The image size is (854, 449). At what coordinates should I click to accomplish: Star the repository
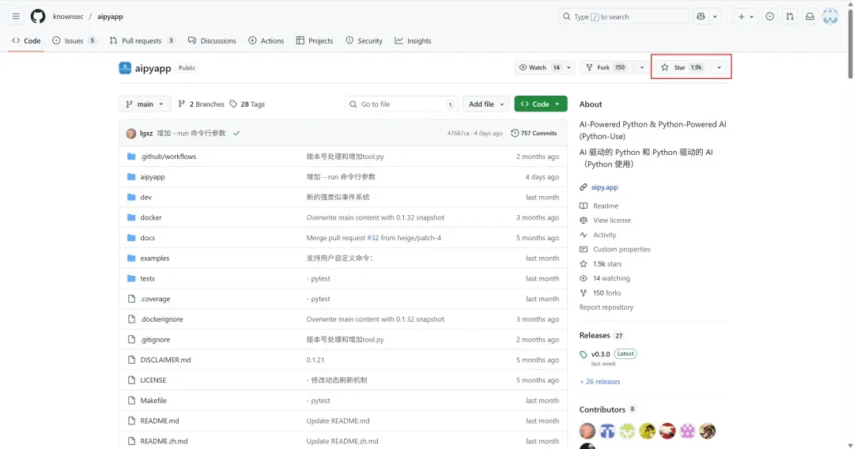(682, 67)
